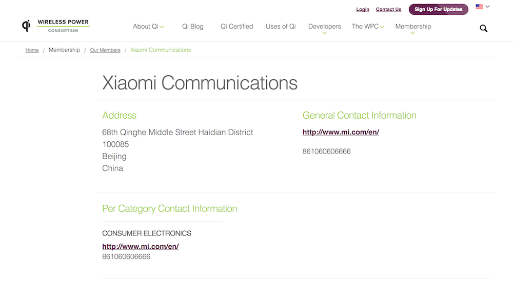Viewport: 513px width, 281px height.
Task: Click the Qi logo icon
Action: (x=26, y=26)
